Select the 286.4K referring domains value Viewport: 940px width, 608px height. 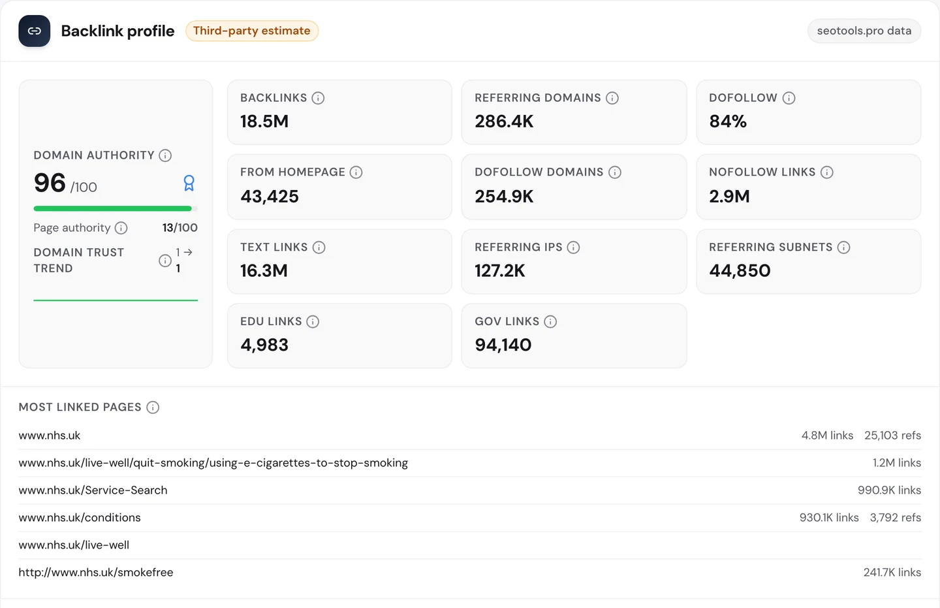504,121
